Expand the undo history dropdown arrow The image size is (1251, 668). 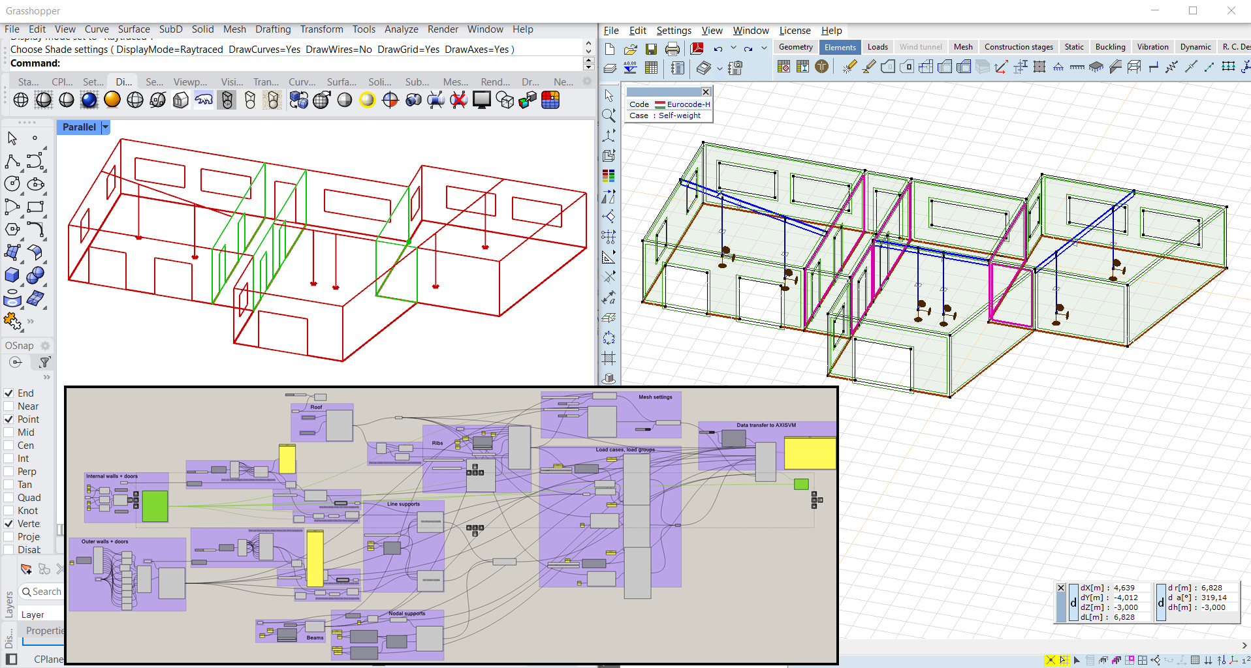click(733, 48)
